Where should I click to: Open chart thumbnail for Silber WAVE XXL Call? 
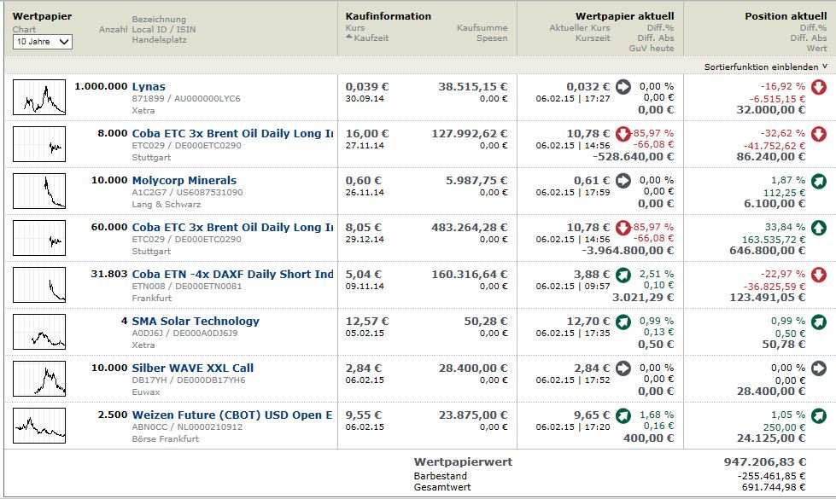pyautogui.click(x=39, y=378)
